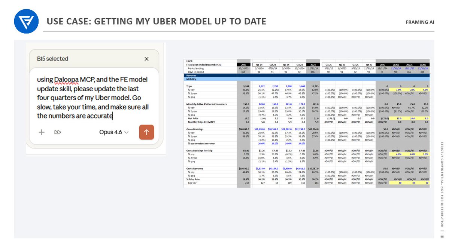Select the 'Q4 24' column header
Viewport: 449px width, 252px height.
(300, 65)
